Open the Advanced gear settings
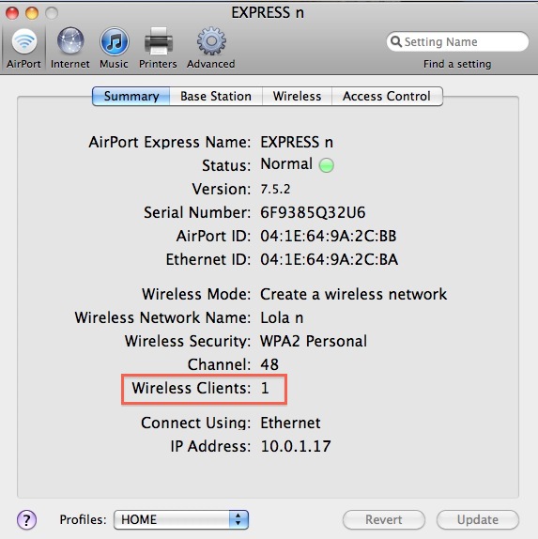 [211, 48]
